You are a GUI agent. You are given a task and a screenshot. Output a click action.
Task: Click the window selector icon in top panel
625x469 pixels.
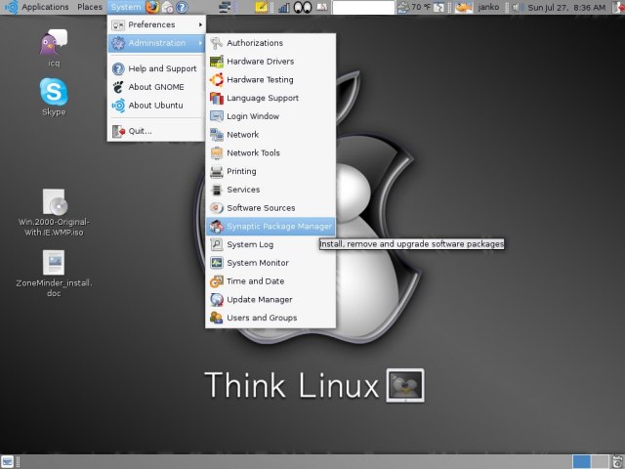pos(226,7)
